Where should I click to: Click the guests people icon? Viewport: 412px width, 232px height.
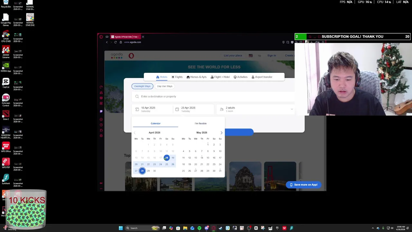221,109
